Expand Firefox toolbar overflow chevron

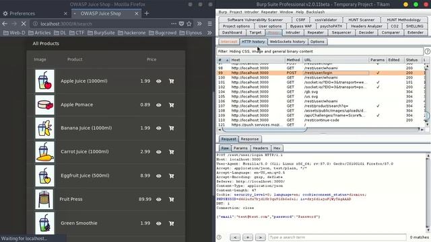click(199, 24)
